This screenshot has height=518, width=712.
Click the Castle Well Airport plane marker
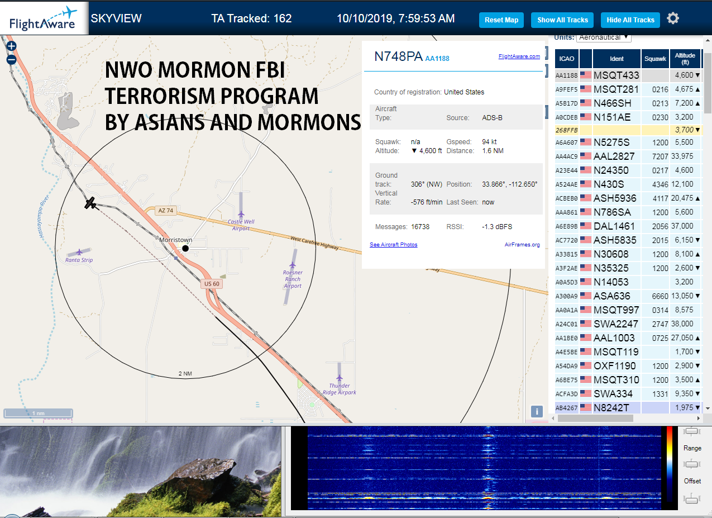[241, 214]
